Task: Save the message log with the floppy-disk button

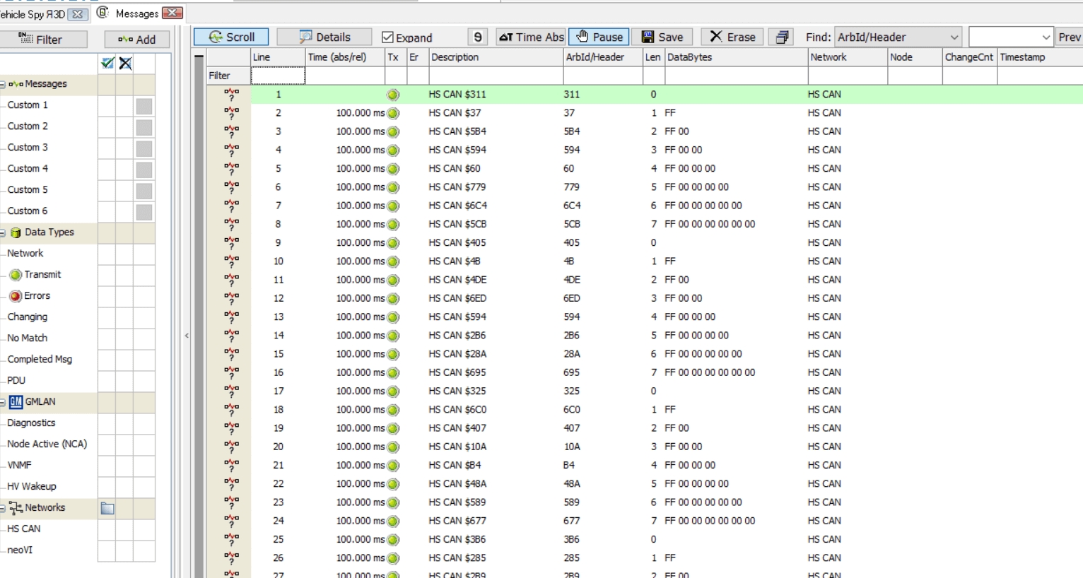Action: coord(662,37)
